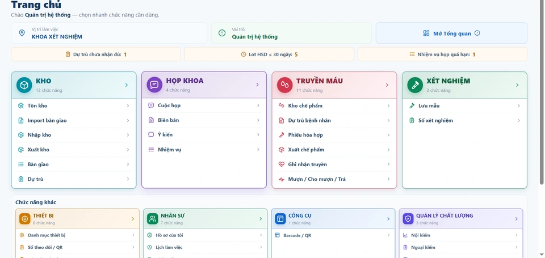
Task: Click the Hồ sơ của tôi user icon
Action: tap(149, 235)
